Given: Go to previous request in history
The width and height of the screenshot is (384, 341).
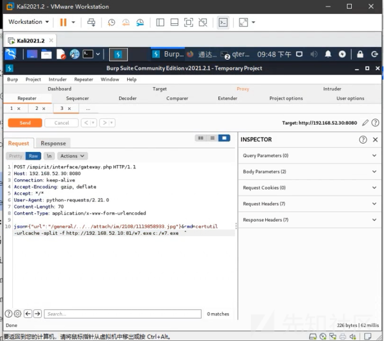Looking at the screenshot, I should point(86,123).
